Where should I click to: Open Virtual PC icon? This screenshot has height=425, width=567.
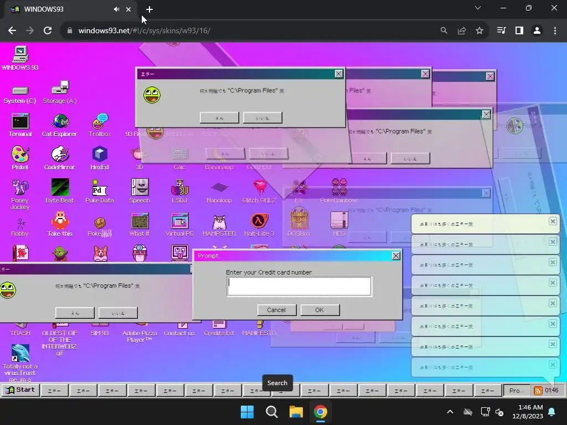(179, 225)
